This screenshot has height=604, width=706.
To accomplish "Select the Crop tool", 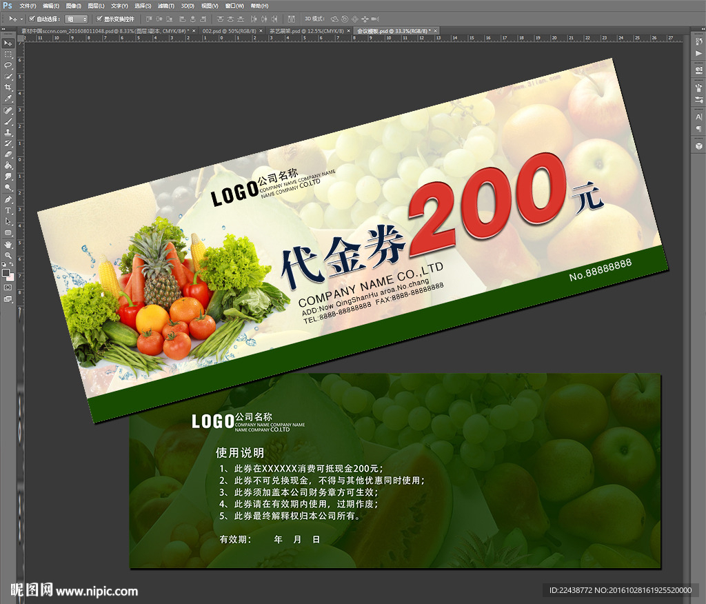I will click(8, 88).
